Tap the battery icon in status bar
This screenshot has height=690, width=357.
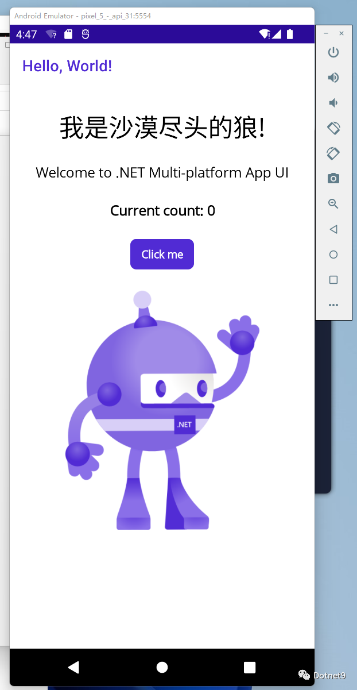(290, 34)
